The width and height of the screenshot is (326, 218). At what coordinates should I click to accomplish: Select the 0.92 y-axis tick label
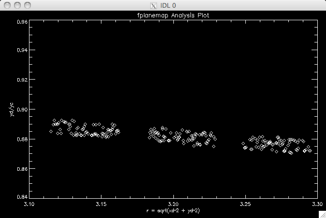point(21,80)
